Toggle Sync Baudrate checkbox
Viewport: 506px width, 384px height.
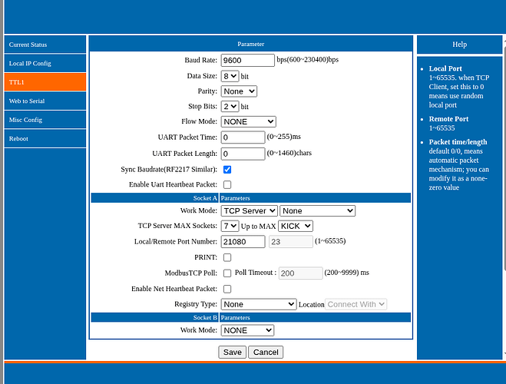[x=227, y=169]
